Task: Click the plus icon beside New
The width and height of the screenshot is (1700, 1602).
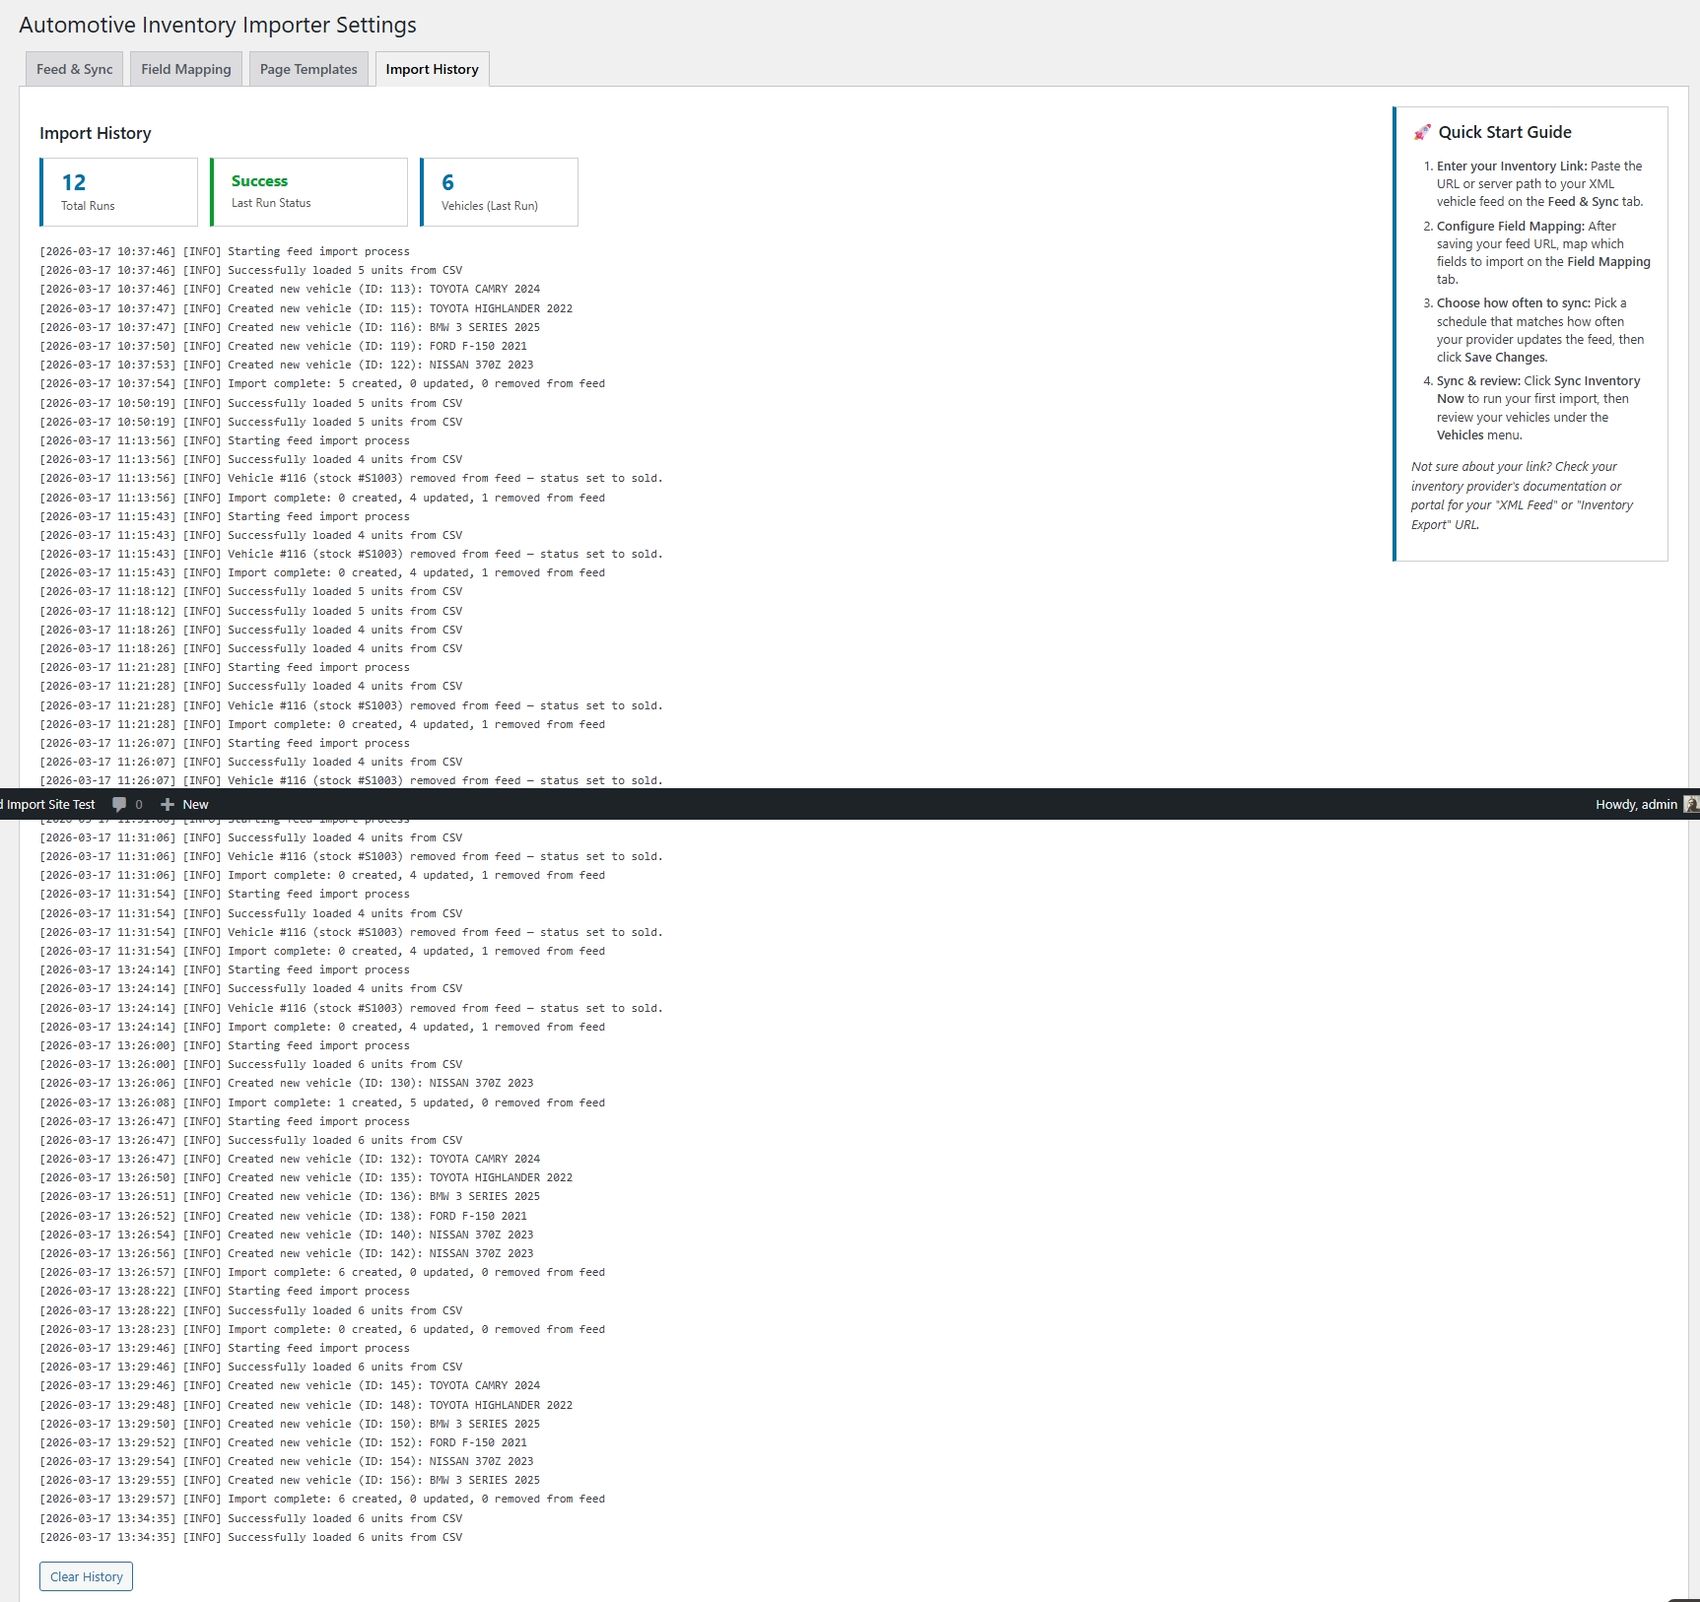Action: (168, 804)
